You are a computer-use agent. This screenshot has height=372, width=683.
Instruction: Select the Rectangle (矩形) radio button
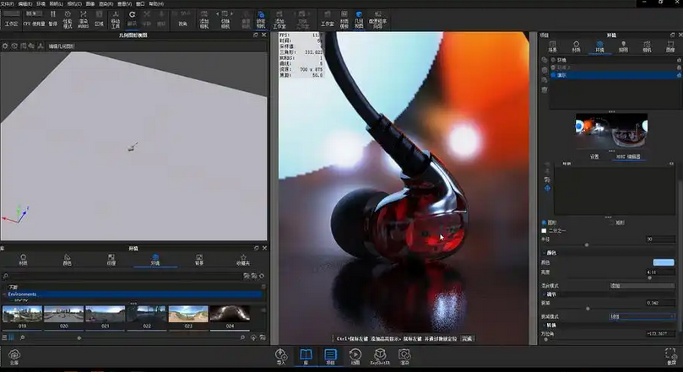coord(611,223)
